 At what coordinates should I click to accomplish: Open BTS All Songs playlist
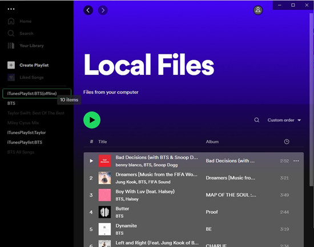coord(21,152)
